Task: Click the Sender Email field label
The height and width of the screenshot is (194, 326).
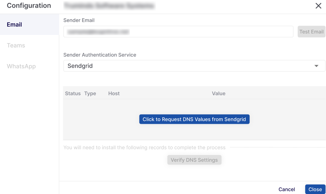Action: coord(79,20)
